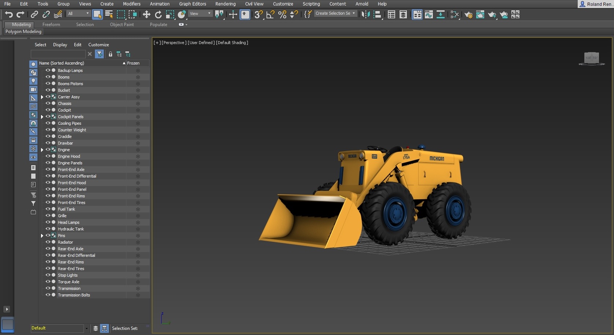The image size is (614, 335).
Task: Click the Select by Name toolbar icon
Action: point(109,14)
